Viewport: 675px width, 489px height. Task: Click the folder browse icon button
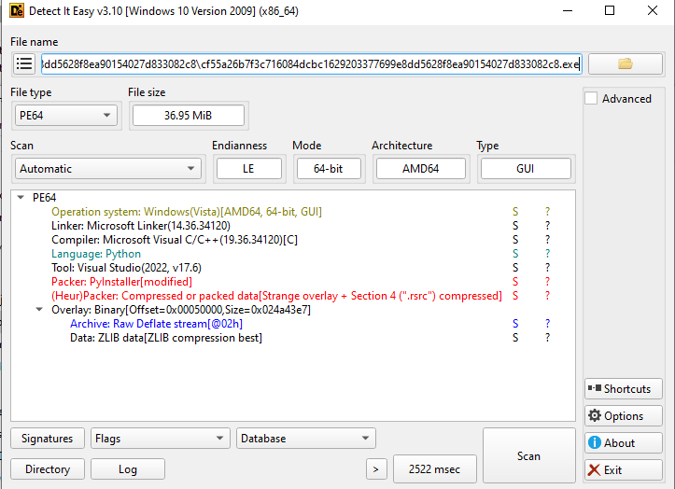pyautogui.click(x=626, y=64)
